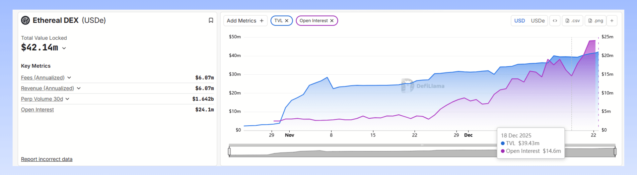Export the chart as .png
Image resolution: width=637 pixels, height=175 pixels.
596,21
